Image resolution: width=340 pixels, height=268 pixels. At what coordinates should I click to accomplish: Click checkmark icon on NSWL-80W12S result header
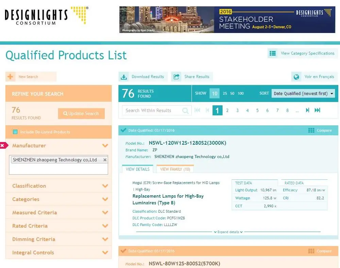pyautogui.click(x=123, y=251)
